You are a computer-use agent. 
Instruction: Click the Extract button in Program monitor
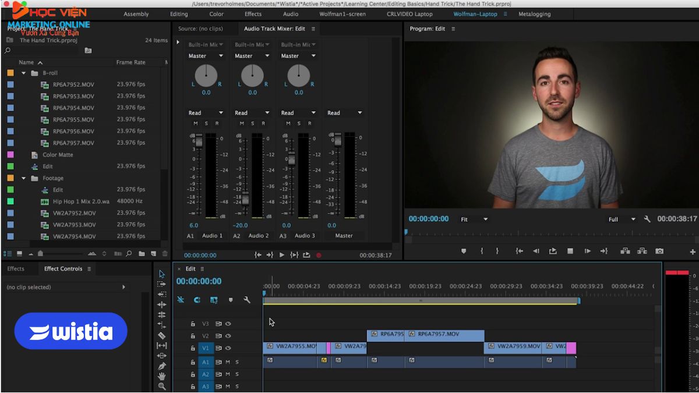click(642, 252)
